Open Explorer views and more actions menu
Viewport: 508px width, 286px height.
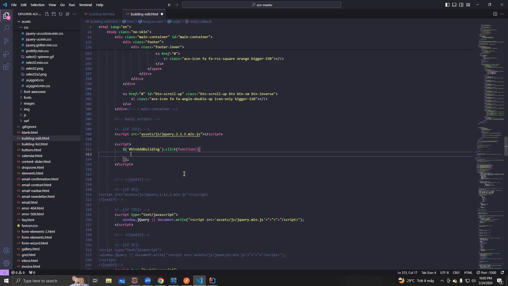(74, 14)
